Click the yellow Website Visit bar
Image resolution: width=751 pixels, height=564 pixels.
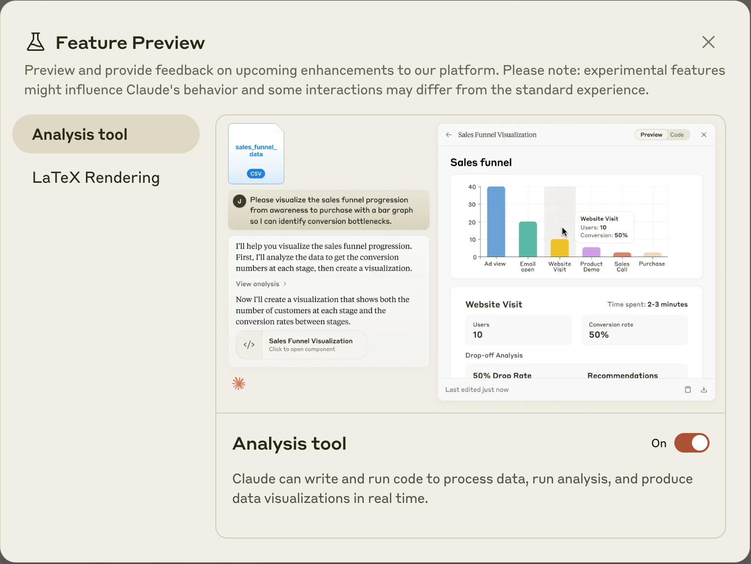coord(560,248)
